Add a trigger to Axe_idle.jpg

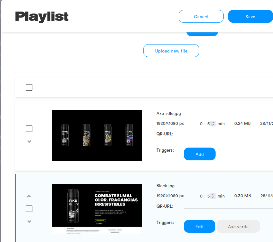click(200, 154)
